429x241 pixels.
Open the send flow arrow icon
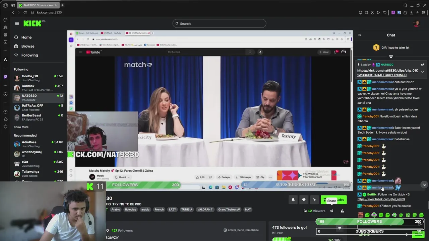pyautogui.click(x=378, y=13)
